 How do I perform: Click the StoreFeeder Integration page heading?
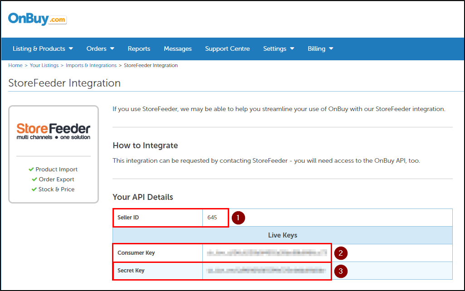pyautogui.click(x=64, y=83)
